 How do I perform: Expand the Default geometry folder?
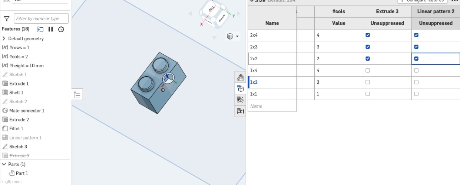pyautogui.click(x=4, y=38)
